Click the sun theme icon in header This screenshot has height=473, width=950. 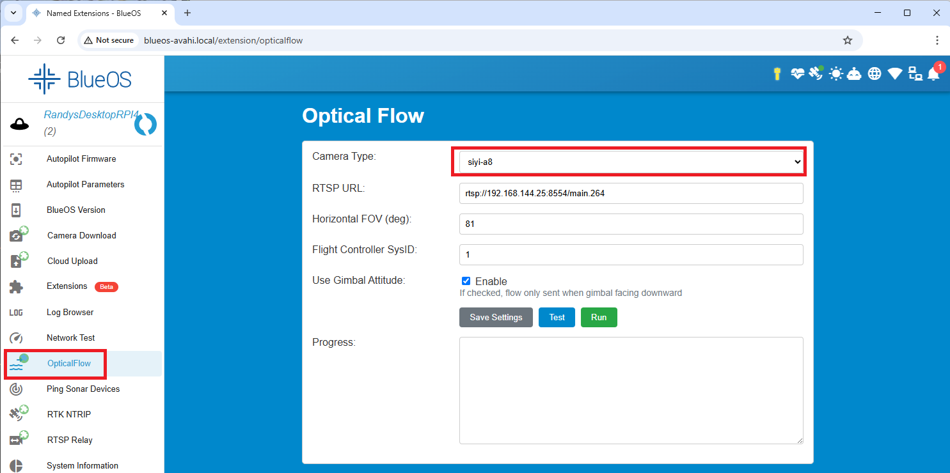835,74
